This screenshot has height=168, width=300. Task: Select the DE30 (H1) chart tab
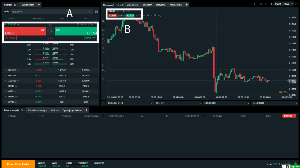[x=274, y=103]
